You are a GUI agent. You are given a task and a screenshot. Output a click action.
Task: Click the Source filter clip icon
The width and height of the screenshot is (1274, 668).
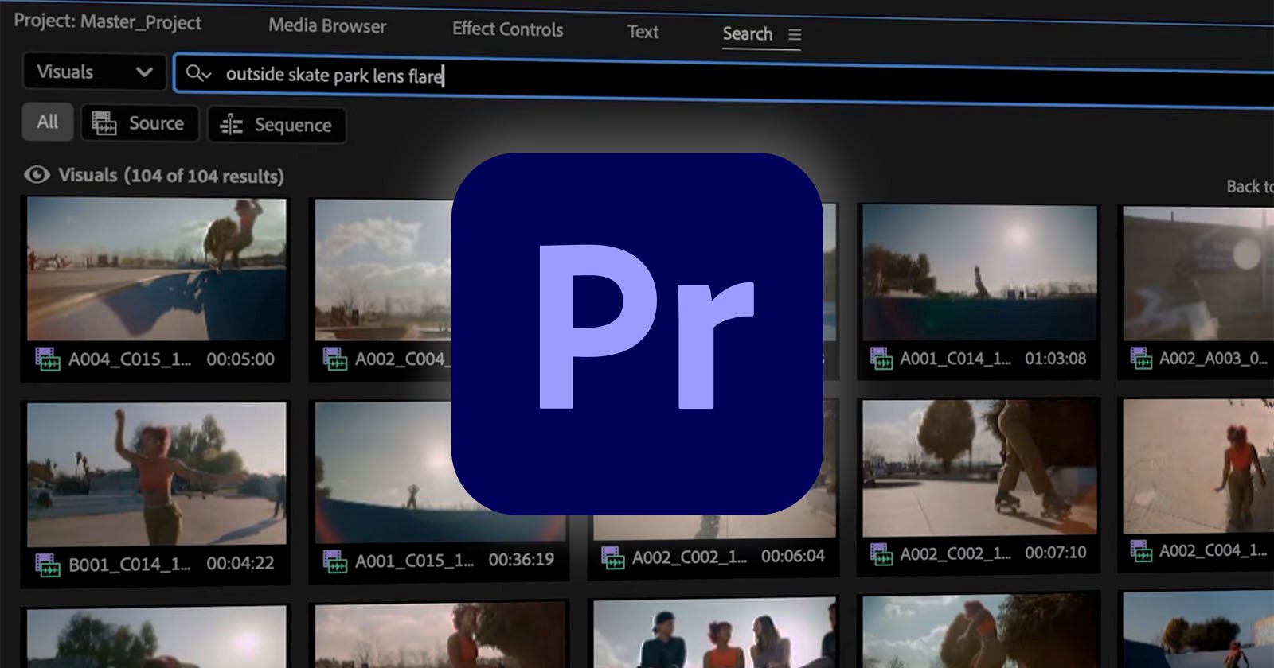[x=104, y=123]
